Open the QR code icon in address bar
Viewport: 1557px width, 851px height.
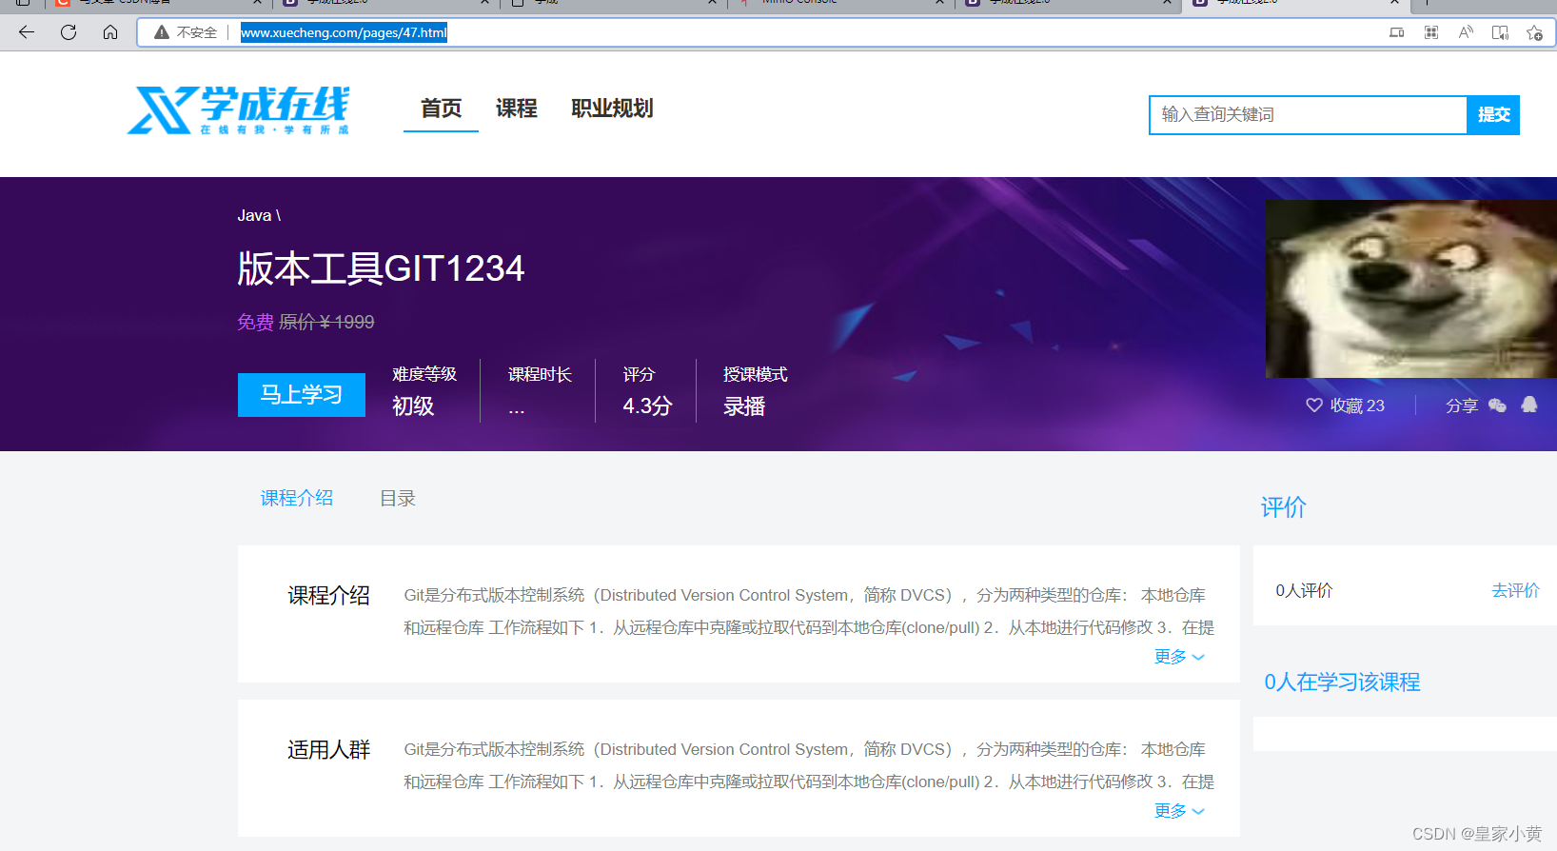[1430, 32]
